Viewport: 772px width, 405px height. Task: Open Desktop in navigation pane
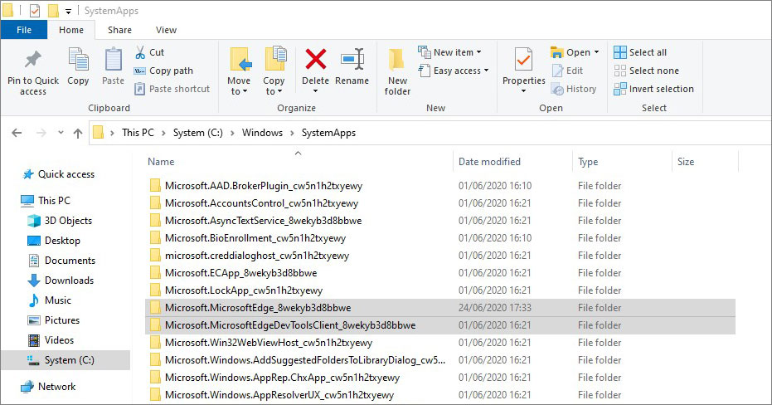(54, 241)
